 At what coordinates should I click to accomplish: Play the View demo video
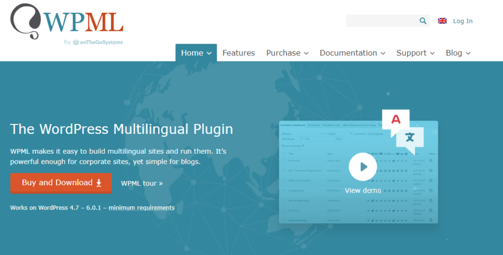coord(363,166)
